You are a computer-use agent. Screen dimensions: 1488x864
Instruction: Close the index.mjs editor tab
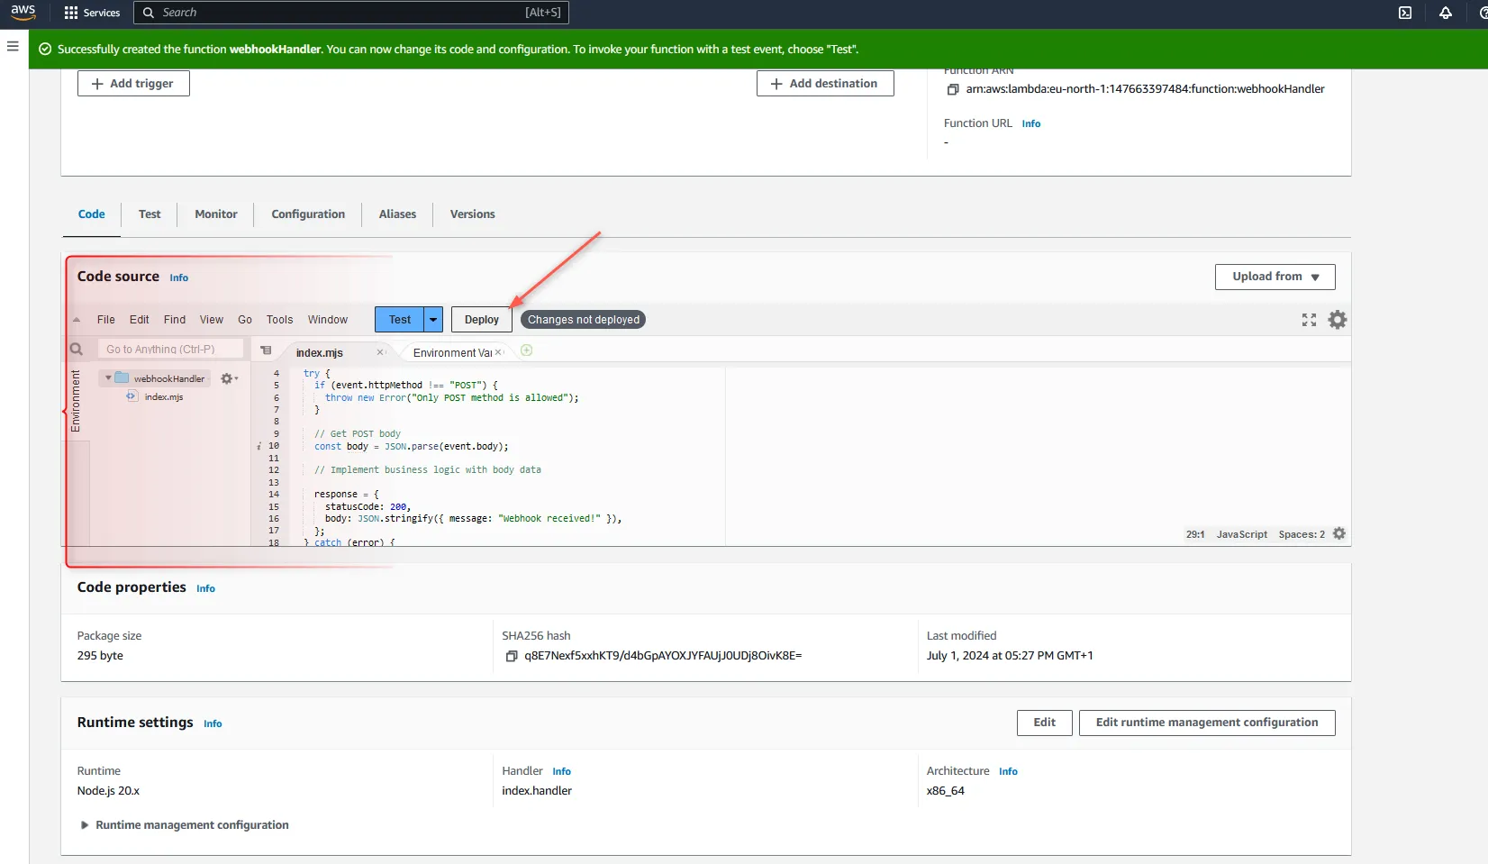point(380,352)
